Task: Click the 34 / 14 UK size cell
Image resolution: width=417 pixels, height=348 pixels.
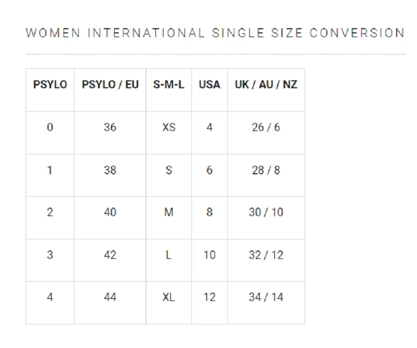Action: click(x=266, y=297)
